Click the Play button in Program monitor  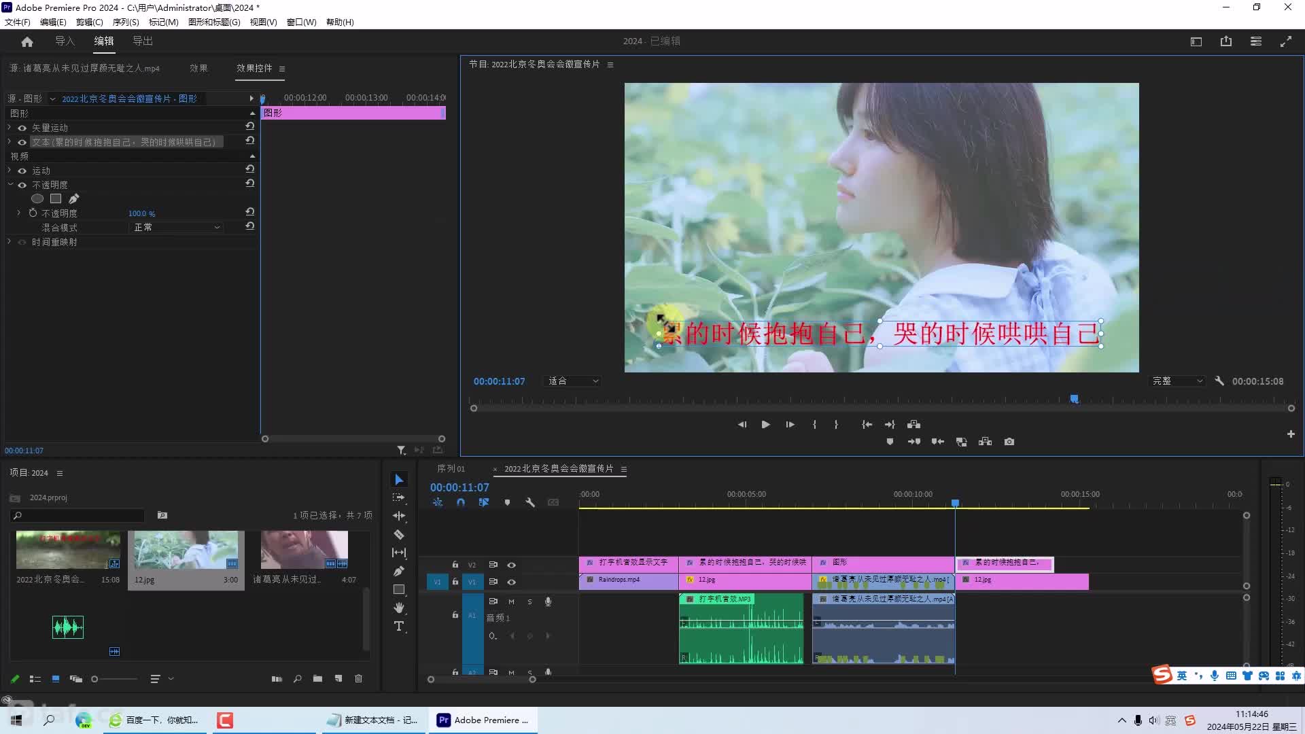pyautogui.click(x=765, y=424)
